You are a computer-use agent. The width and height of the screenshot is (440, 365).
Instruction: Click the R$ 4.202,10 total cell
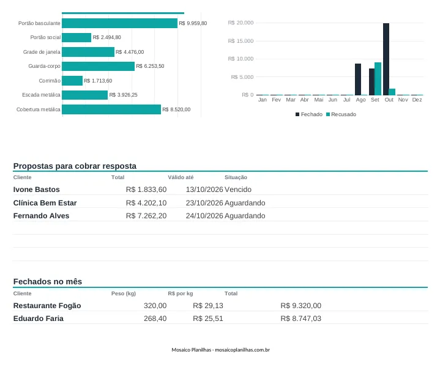[x=146, y=203]
